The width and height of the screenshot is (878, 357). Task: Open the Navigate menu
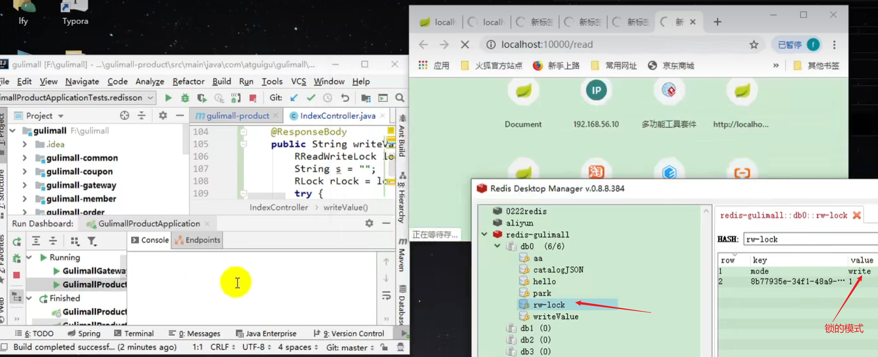click(82, 81)
